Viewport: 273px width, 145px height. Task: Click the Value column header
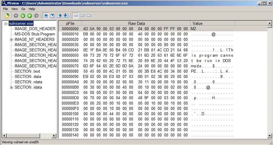213,23
